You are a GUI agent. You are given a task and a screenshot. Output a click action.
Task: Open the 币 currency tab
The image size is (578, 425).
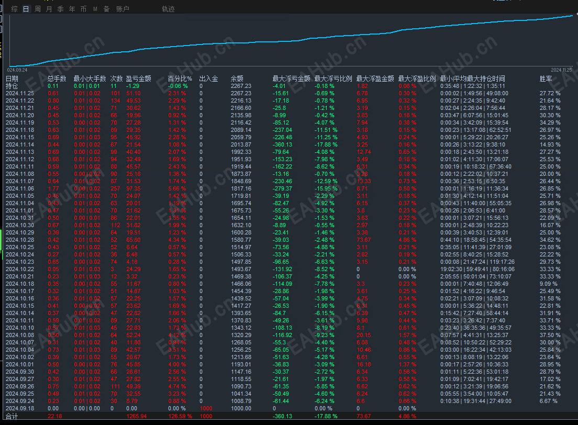coord(83,9)
